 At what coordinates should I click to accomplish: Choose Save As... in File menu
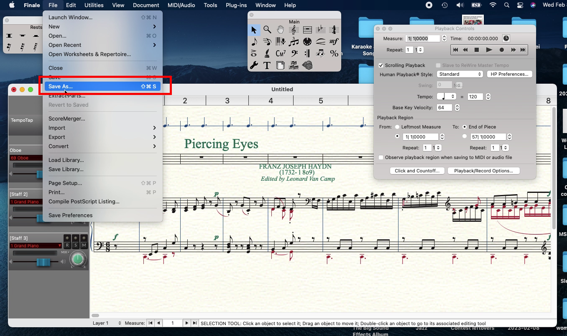click(102, 87)
